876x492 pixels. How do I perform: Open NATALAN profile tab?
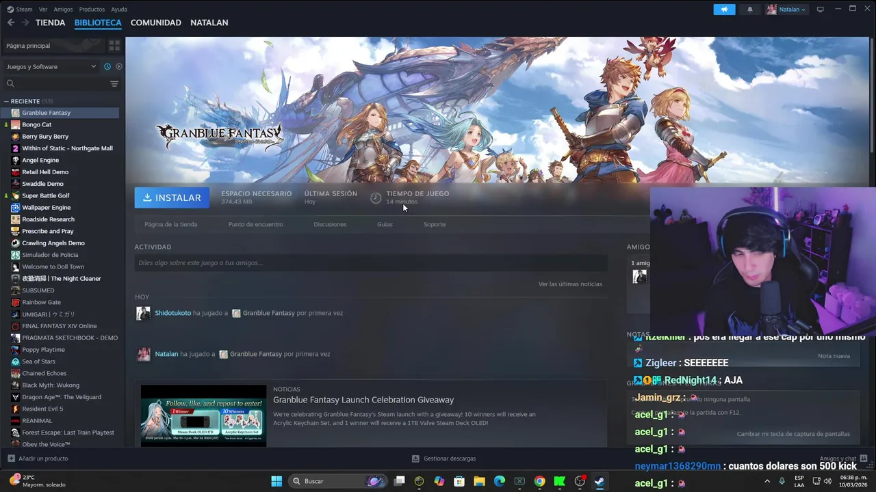coord(209,23)
